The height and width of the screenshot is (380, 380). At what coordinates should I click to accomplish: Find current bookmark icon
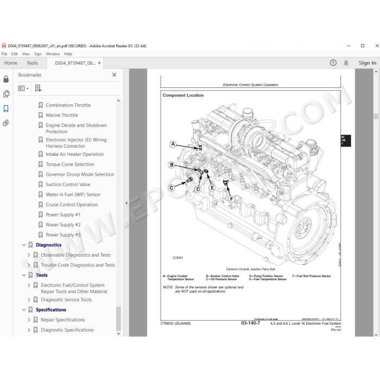(x=38, y=88)
